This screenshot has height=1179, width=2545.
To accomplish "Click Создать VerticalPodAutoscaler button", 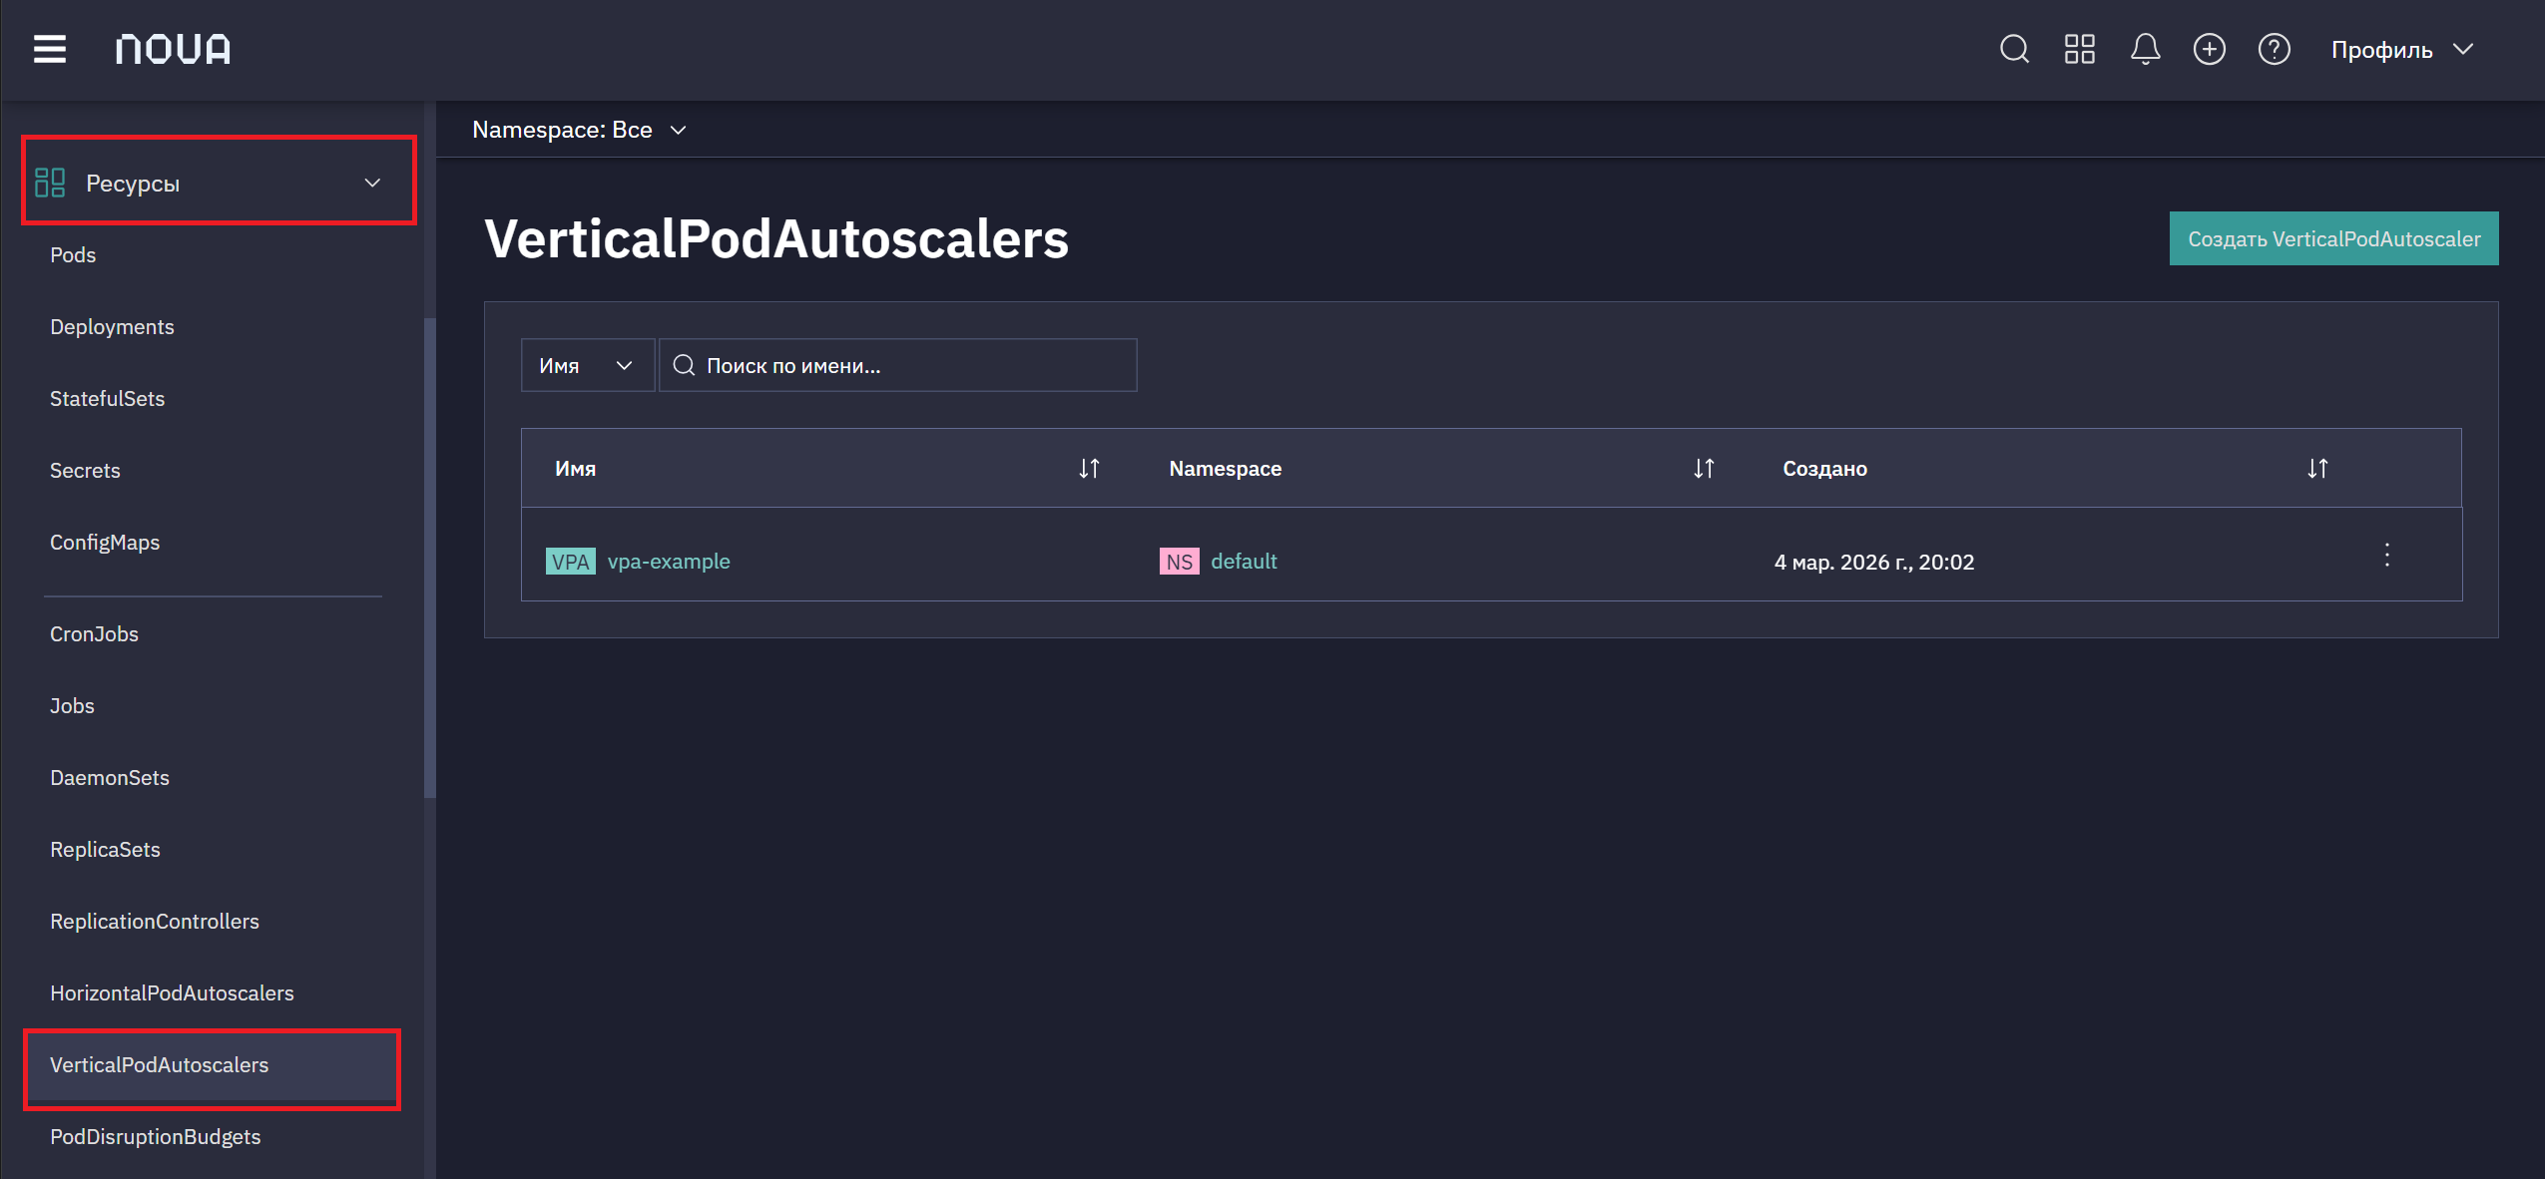I will pos(2333,238).
